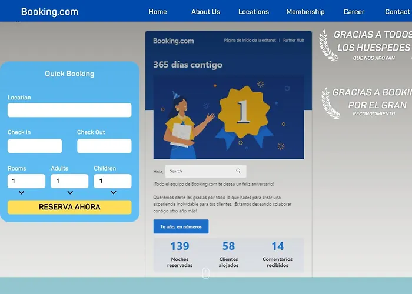Expand the chevron under Rooms
412x294 pixels.
click(22, 193)
